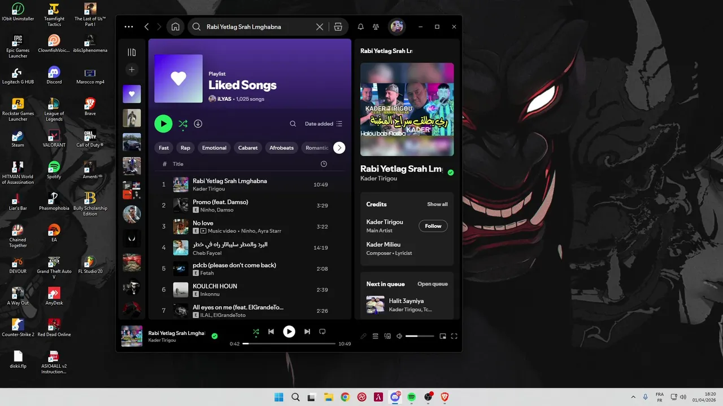Click the Title column header
The image size is (723, 406).
pyautogui.click(x=178, y=164)
